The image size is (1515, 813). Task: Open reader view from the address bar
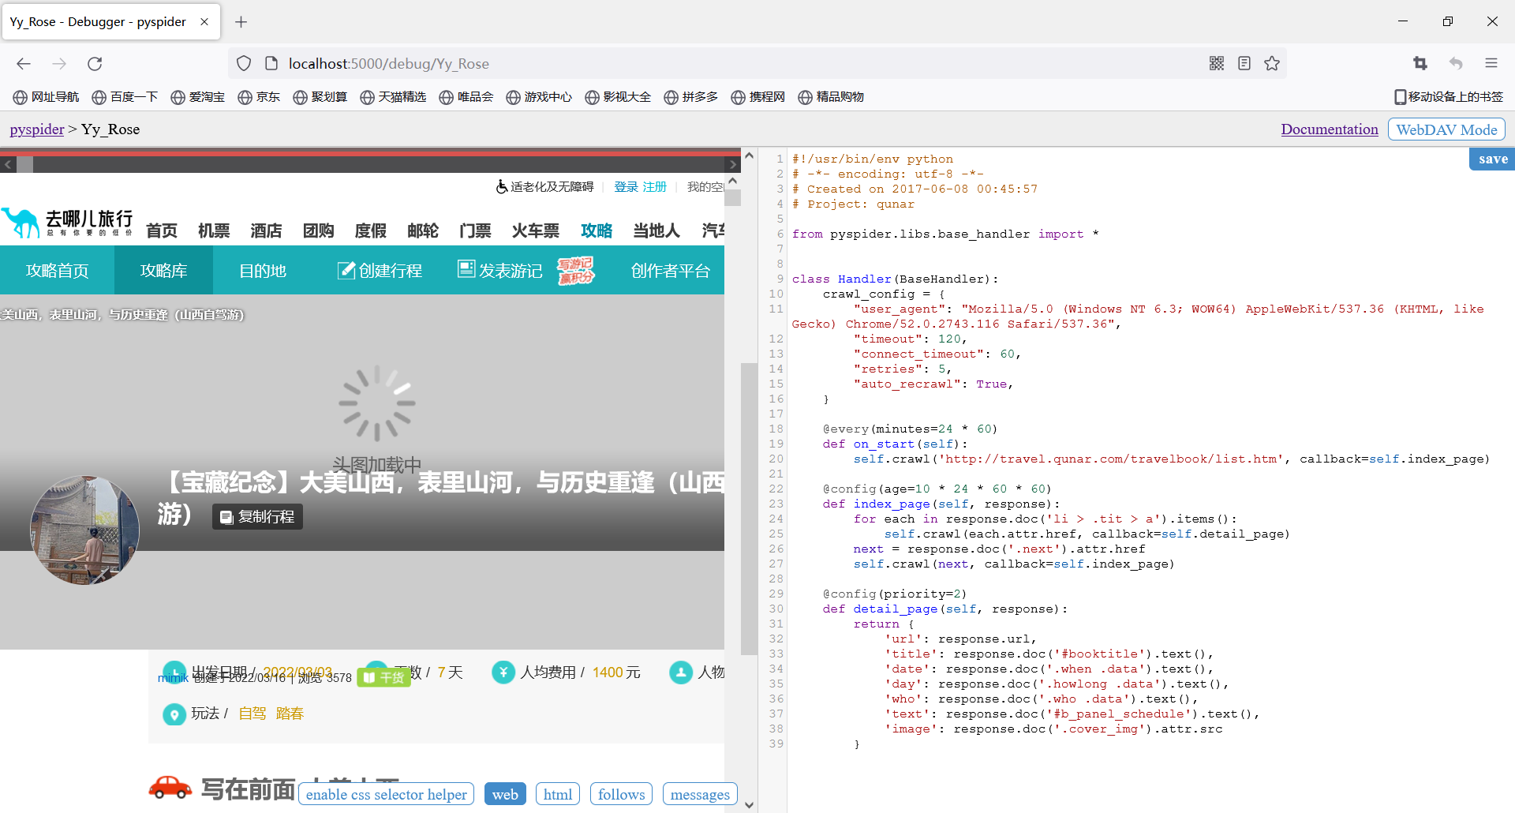(1244, 63)
